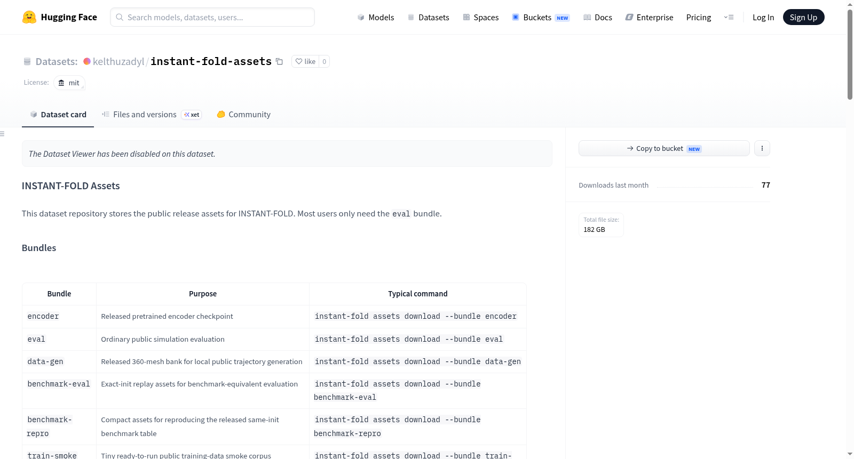Click the mit license tag
854x459 pixels.
coord(69,83)
